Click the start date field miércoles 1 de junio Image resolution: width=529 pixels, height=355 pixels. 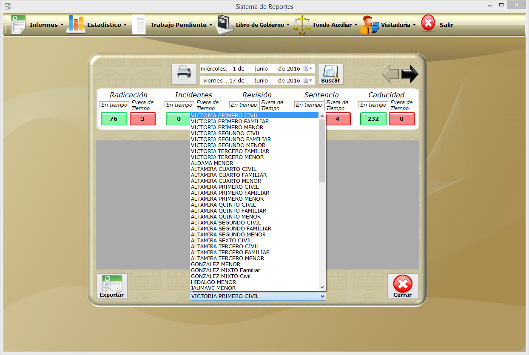[257, 68]
